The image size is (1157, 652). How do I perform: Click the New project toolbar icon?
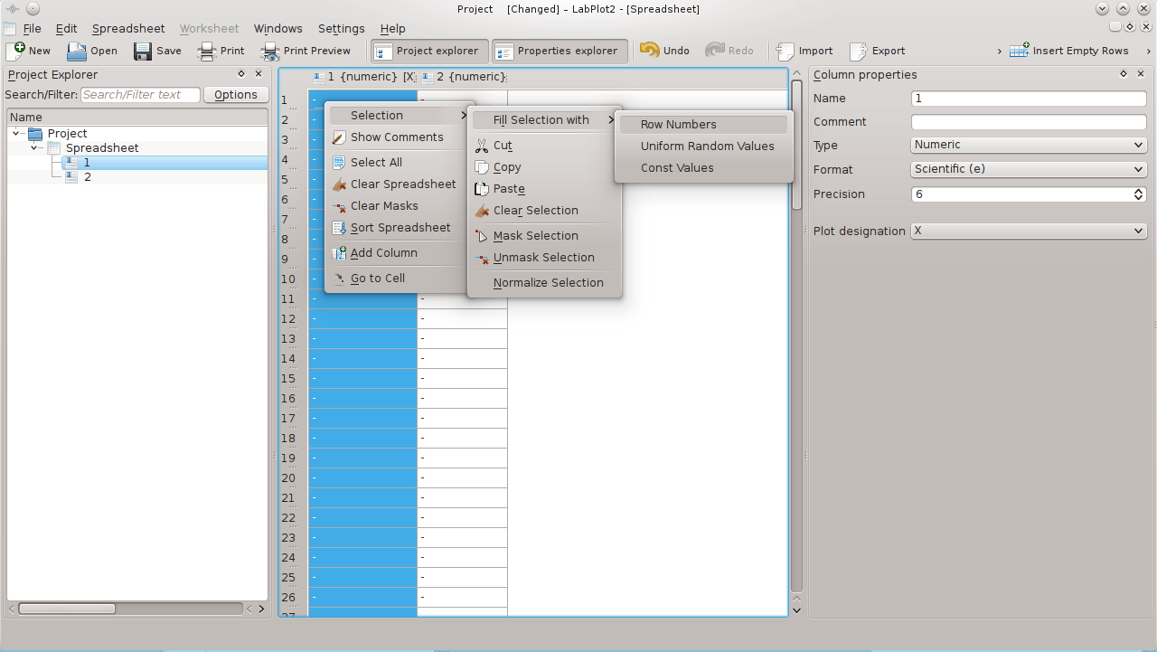(x=15, y=51)
